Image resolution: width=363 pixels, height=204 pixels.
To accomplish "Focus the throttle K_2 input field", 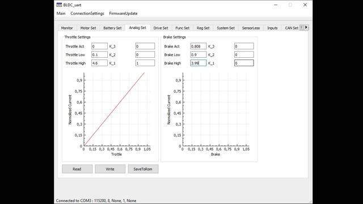I will click(x=145, y=54).
